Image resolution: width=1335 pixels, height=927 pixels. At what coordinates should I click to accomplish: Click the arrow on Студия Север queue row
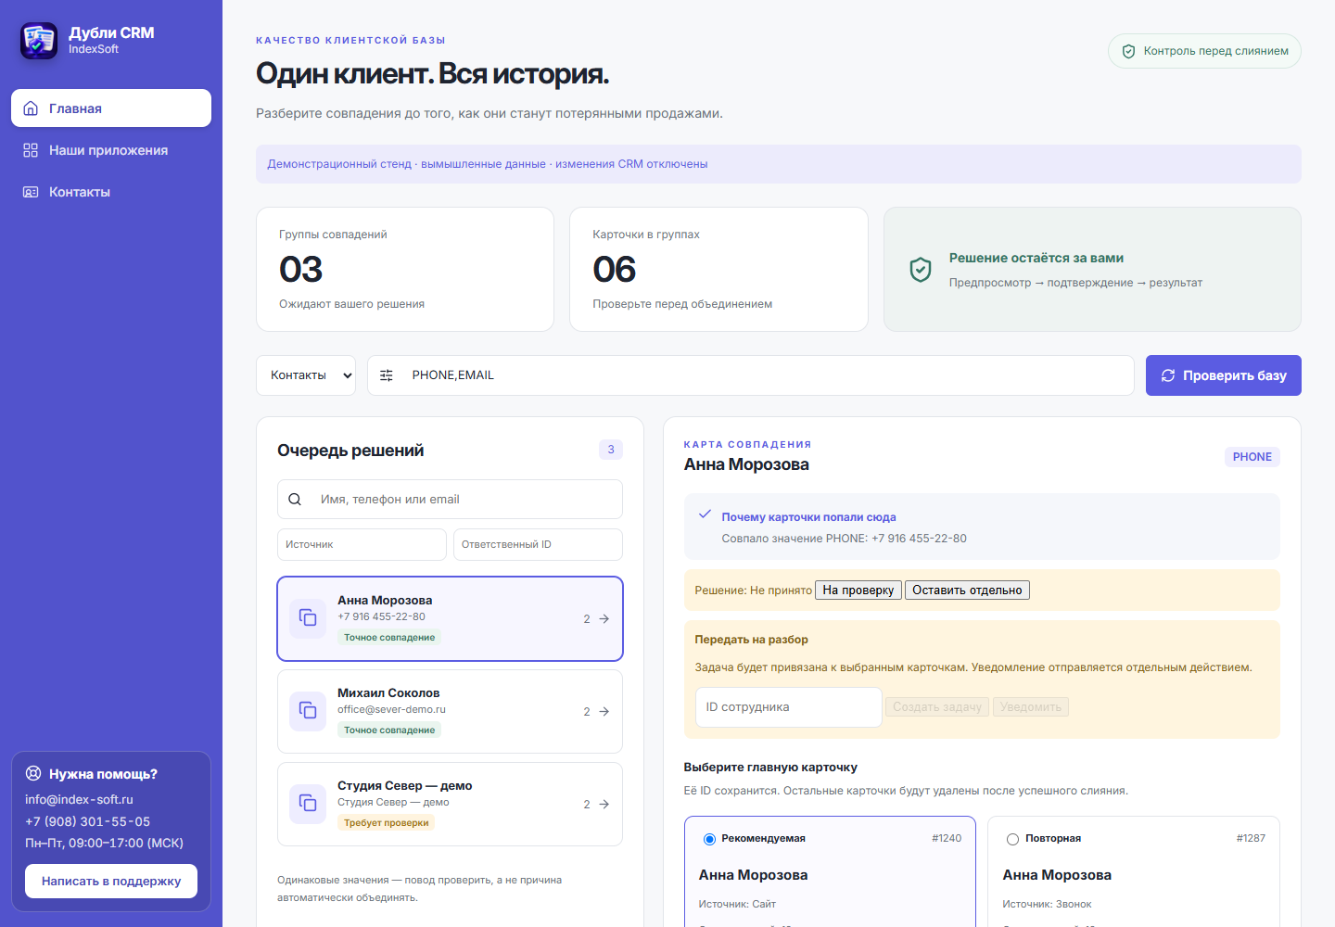(604, 804)
